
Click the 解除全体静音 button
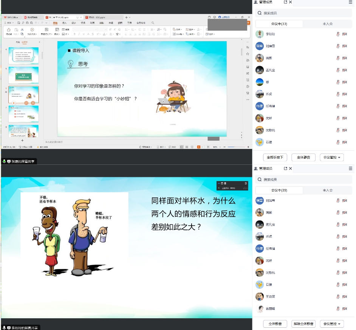(303, 324)
